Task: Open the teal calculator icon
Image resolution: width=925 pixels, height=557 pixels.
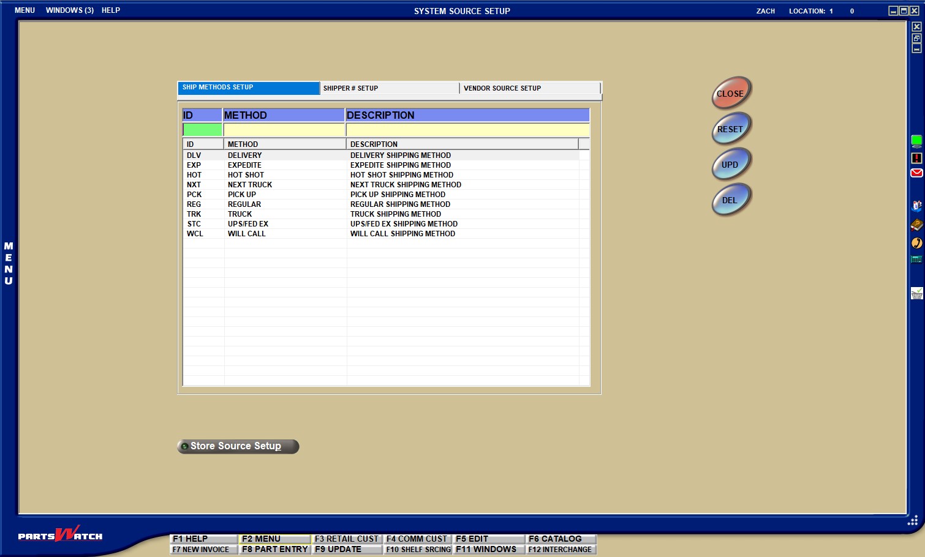Action: point(916,260)
